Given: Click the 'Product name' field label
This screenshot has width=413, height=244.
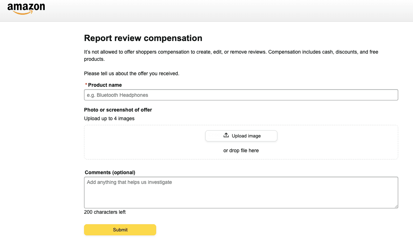Looking at the screenshot, I should tap(105, 85).
